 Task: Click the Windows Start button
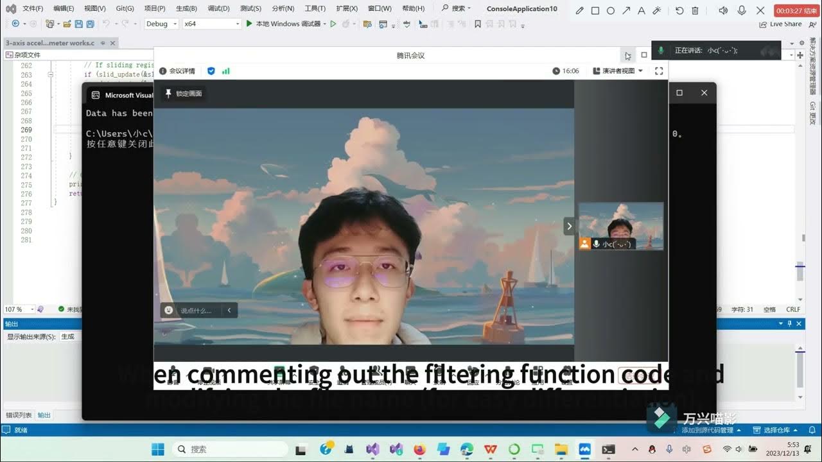(157, 449)
